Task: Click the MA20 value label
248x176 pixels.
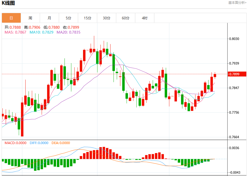Action: (x=69, y=32)
